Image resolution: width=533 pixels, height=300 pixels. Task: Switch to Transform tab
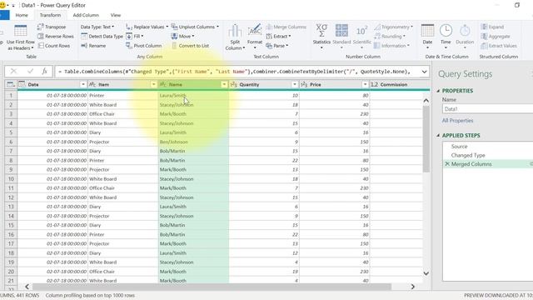pyautogui.click(x=50, y=15)
